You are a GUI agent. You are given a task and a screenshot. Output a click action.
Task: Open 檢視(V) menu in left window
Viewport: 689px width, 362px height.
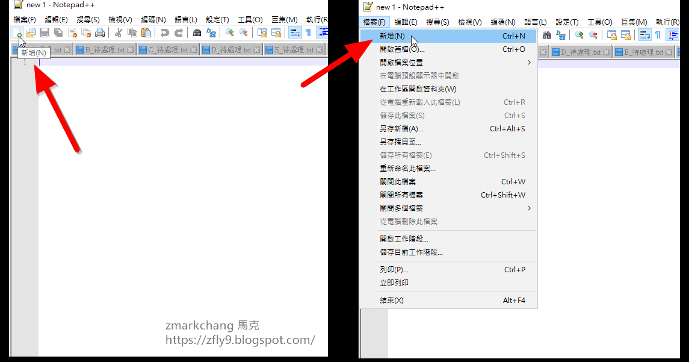coord(120,20)
